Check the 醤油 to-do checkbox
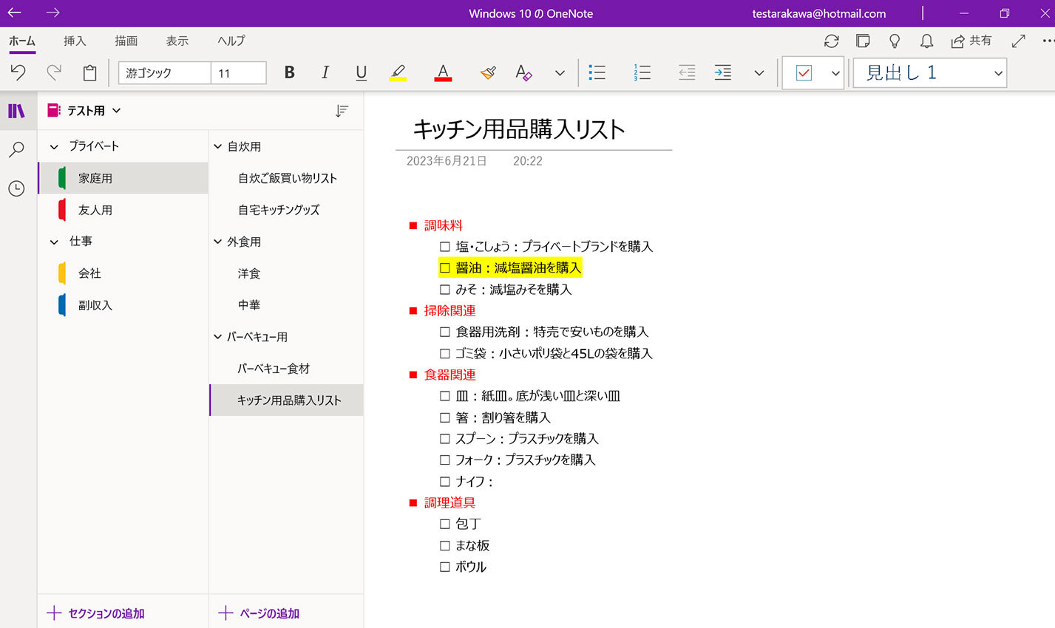This screenshot has width=1055, height=628. click(x=445, y=268)
